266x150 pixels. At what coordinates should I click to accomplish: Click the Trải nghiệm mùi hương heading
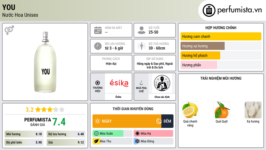(x=221, y=78)
